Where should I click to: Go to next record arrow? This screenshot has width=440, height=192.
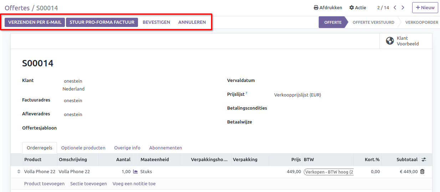click(403, 8)
